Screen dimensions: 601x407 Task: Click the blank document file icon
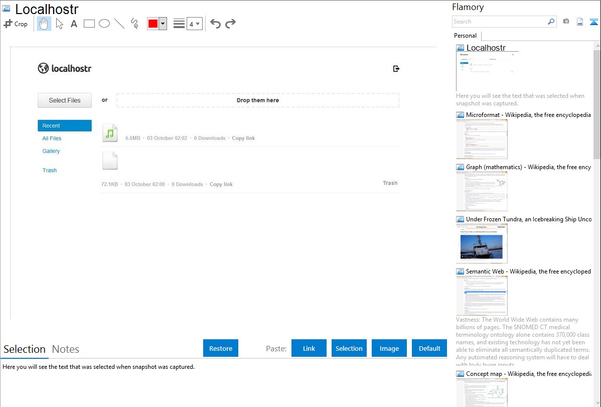point(110,161)
